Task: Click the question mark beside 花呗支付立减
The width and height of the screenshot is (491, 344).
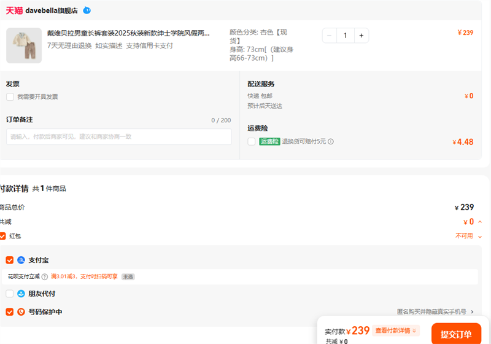Action: [44, 277]
